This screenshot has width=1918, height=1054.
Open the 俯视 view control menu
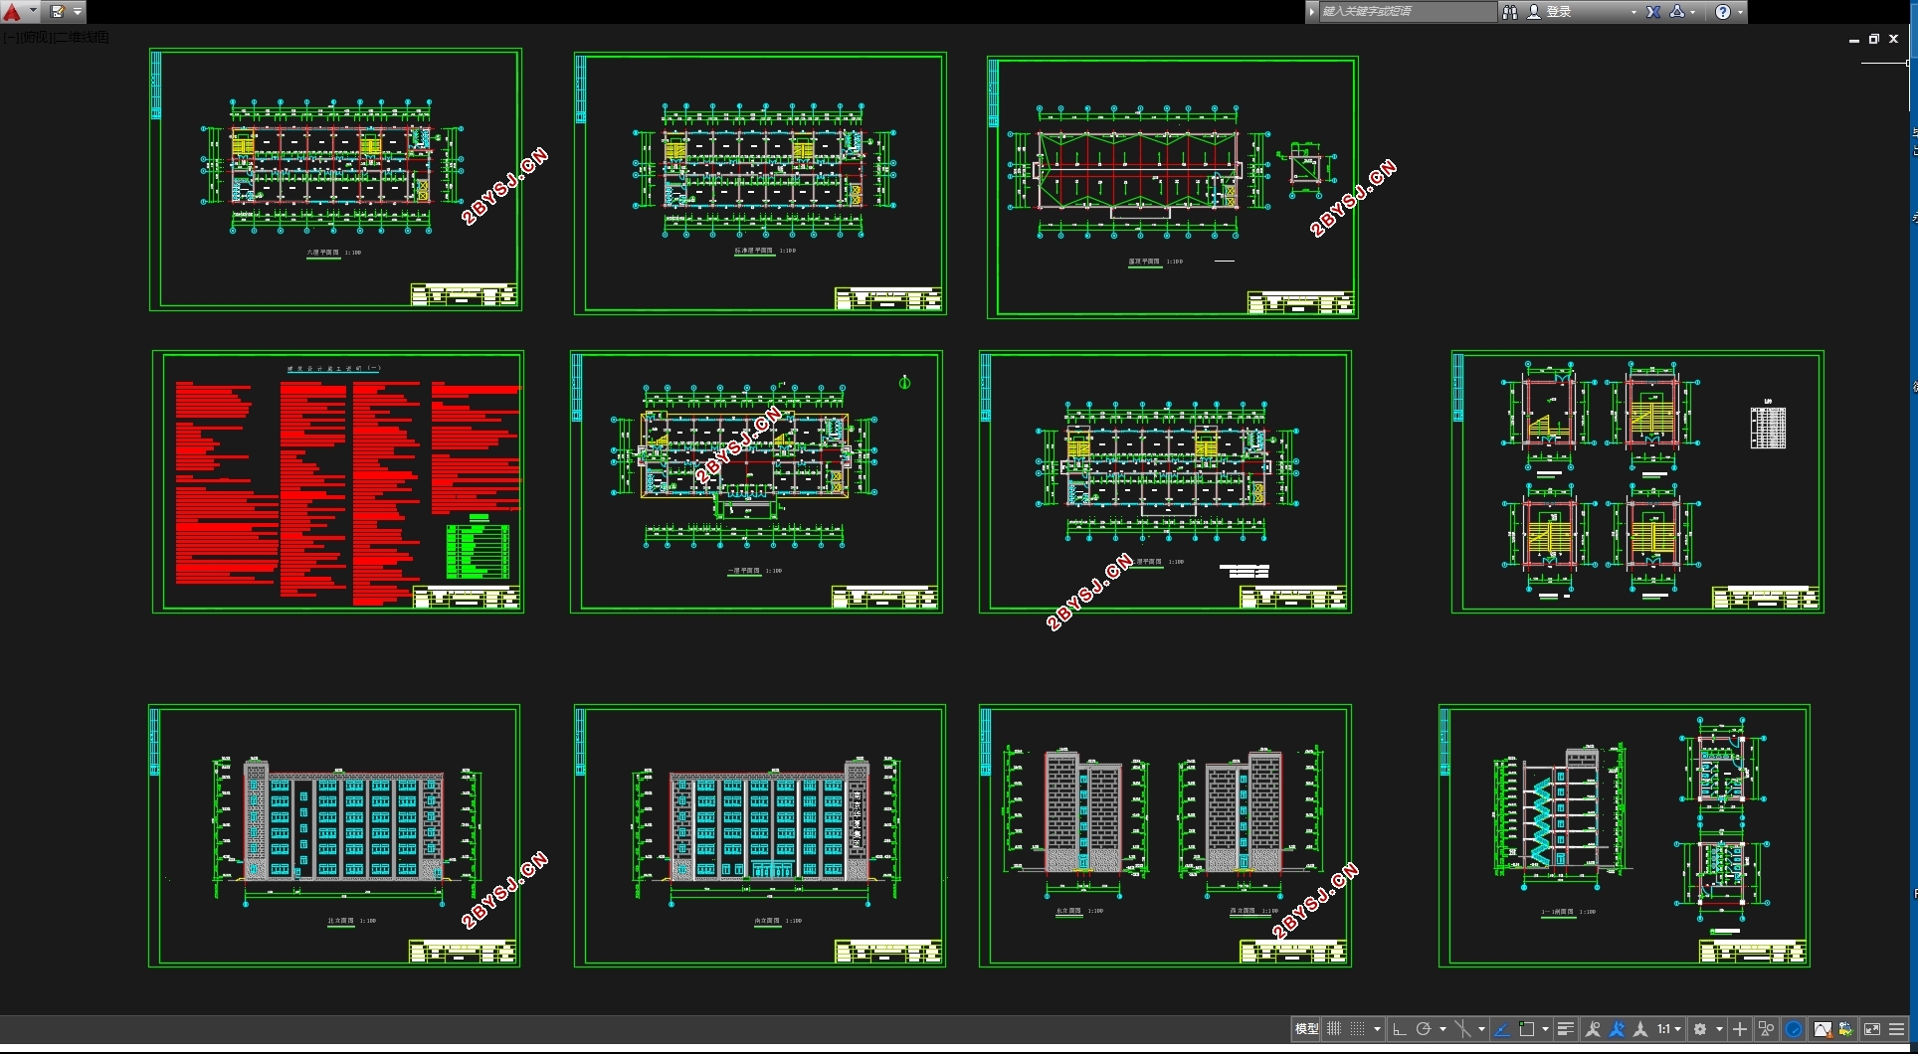[x=34, y=37]
